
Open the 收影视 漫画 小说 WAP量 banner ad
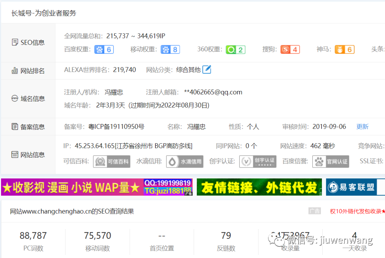(x=97, y=187)
